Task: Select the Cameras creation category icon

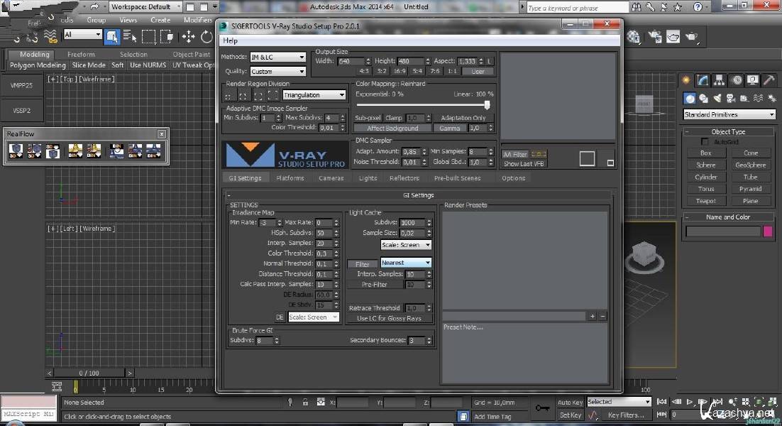Action: point(730,99)
